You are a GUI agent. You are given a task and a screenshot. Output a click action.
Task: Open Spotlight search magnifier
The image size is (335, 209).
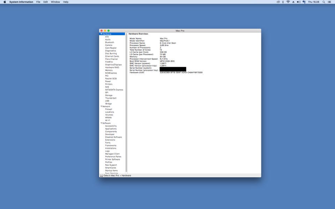(324, 2)
